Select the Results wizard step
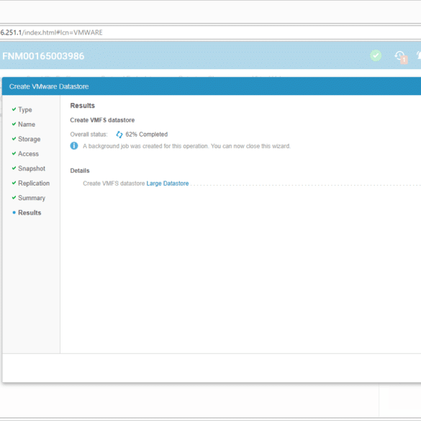The height and width of the screenshot is (421, 421). (x=30, y=212)
